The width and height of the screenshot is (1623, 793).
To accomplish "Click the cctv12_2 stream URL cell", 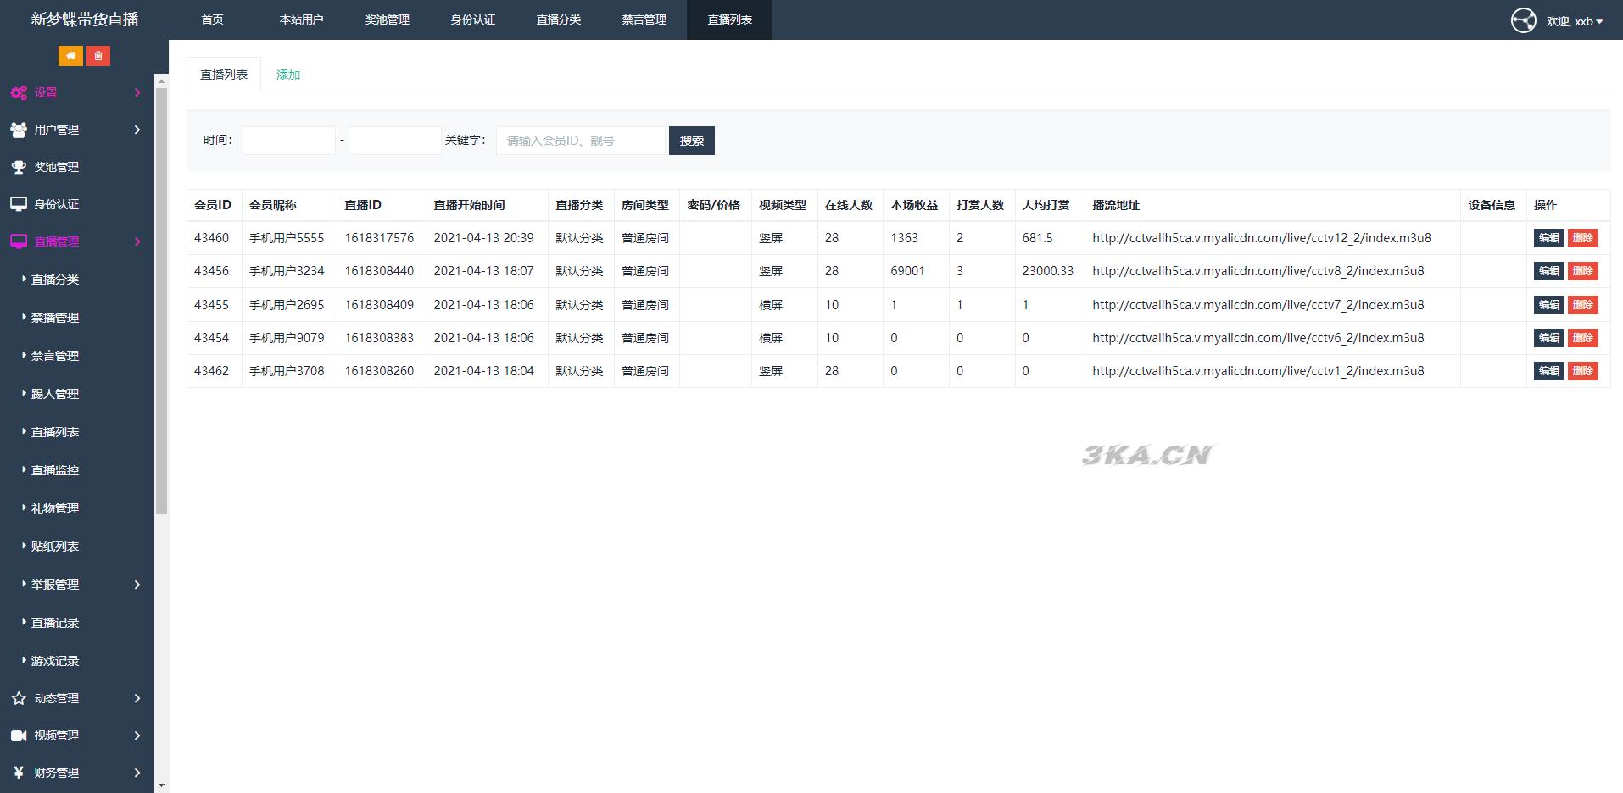I will [1272, 238].
